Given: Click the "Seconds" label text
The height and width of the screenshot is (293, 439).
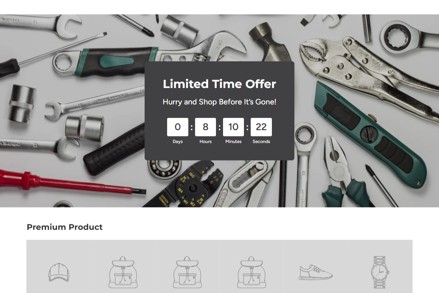Looking at the screenshot, I should 261,142.
